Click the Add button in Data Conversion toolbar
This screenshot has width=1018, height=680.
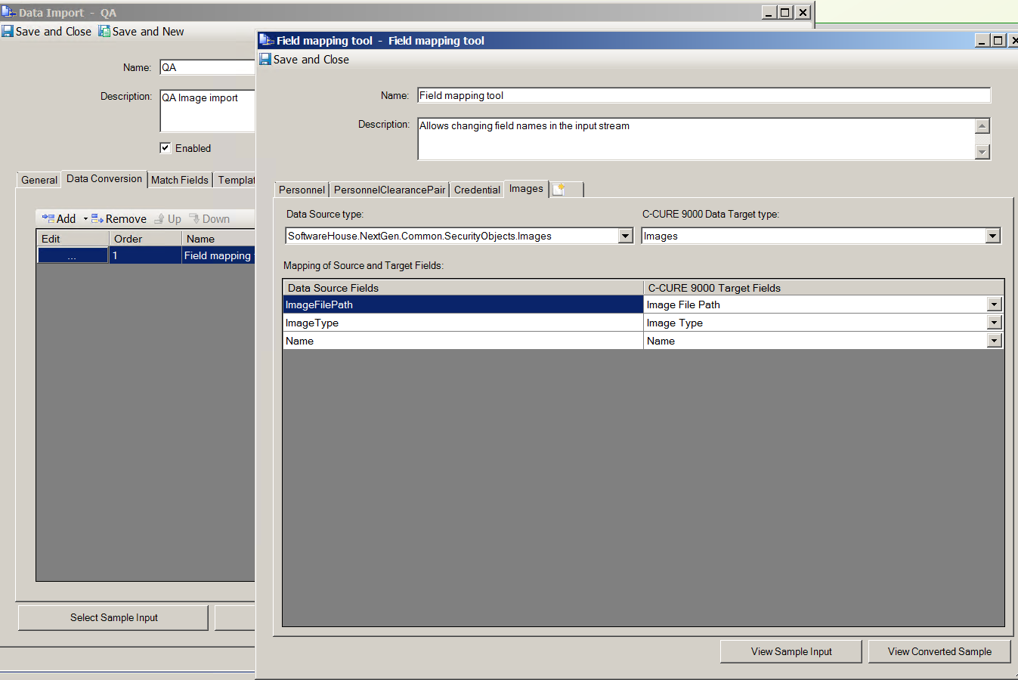(59, 219)
